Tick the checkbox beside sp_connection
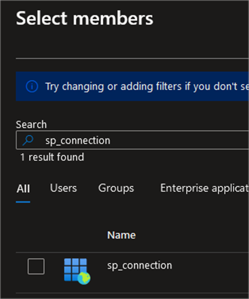Screen dimensions: 249x299 click(x=36, y=266)
